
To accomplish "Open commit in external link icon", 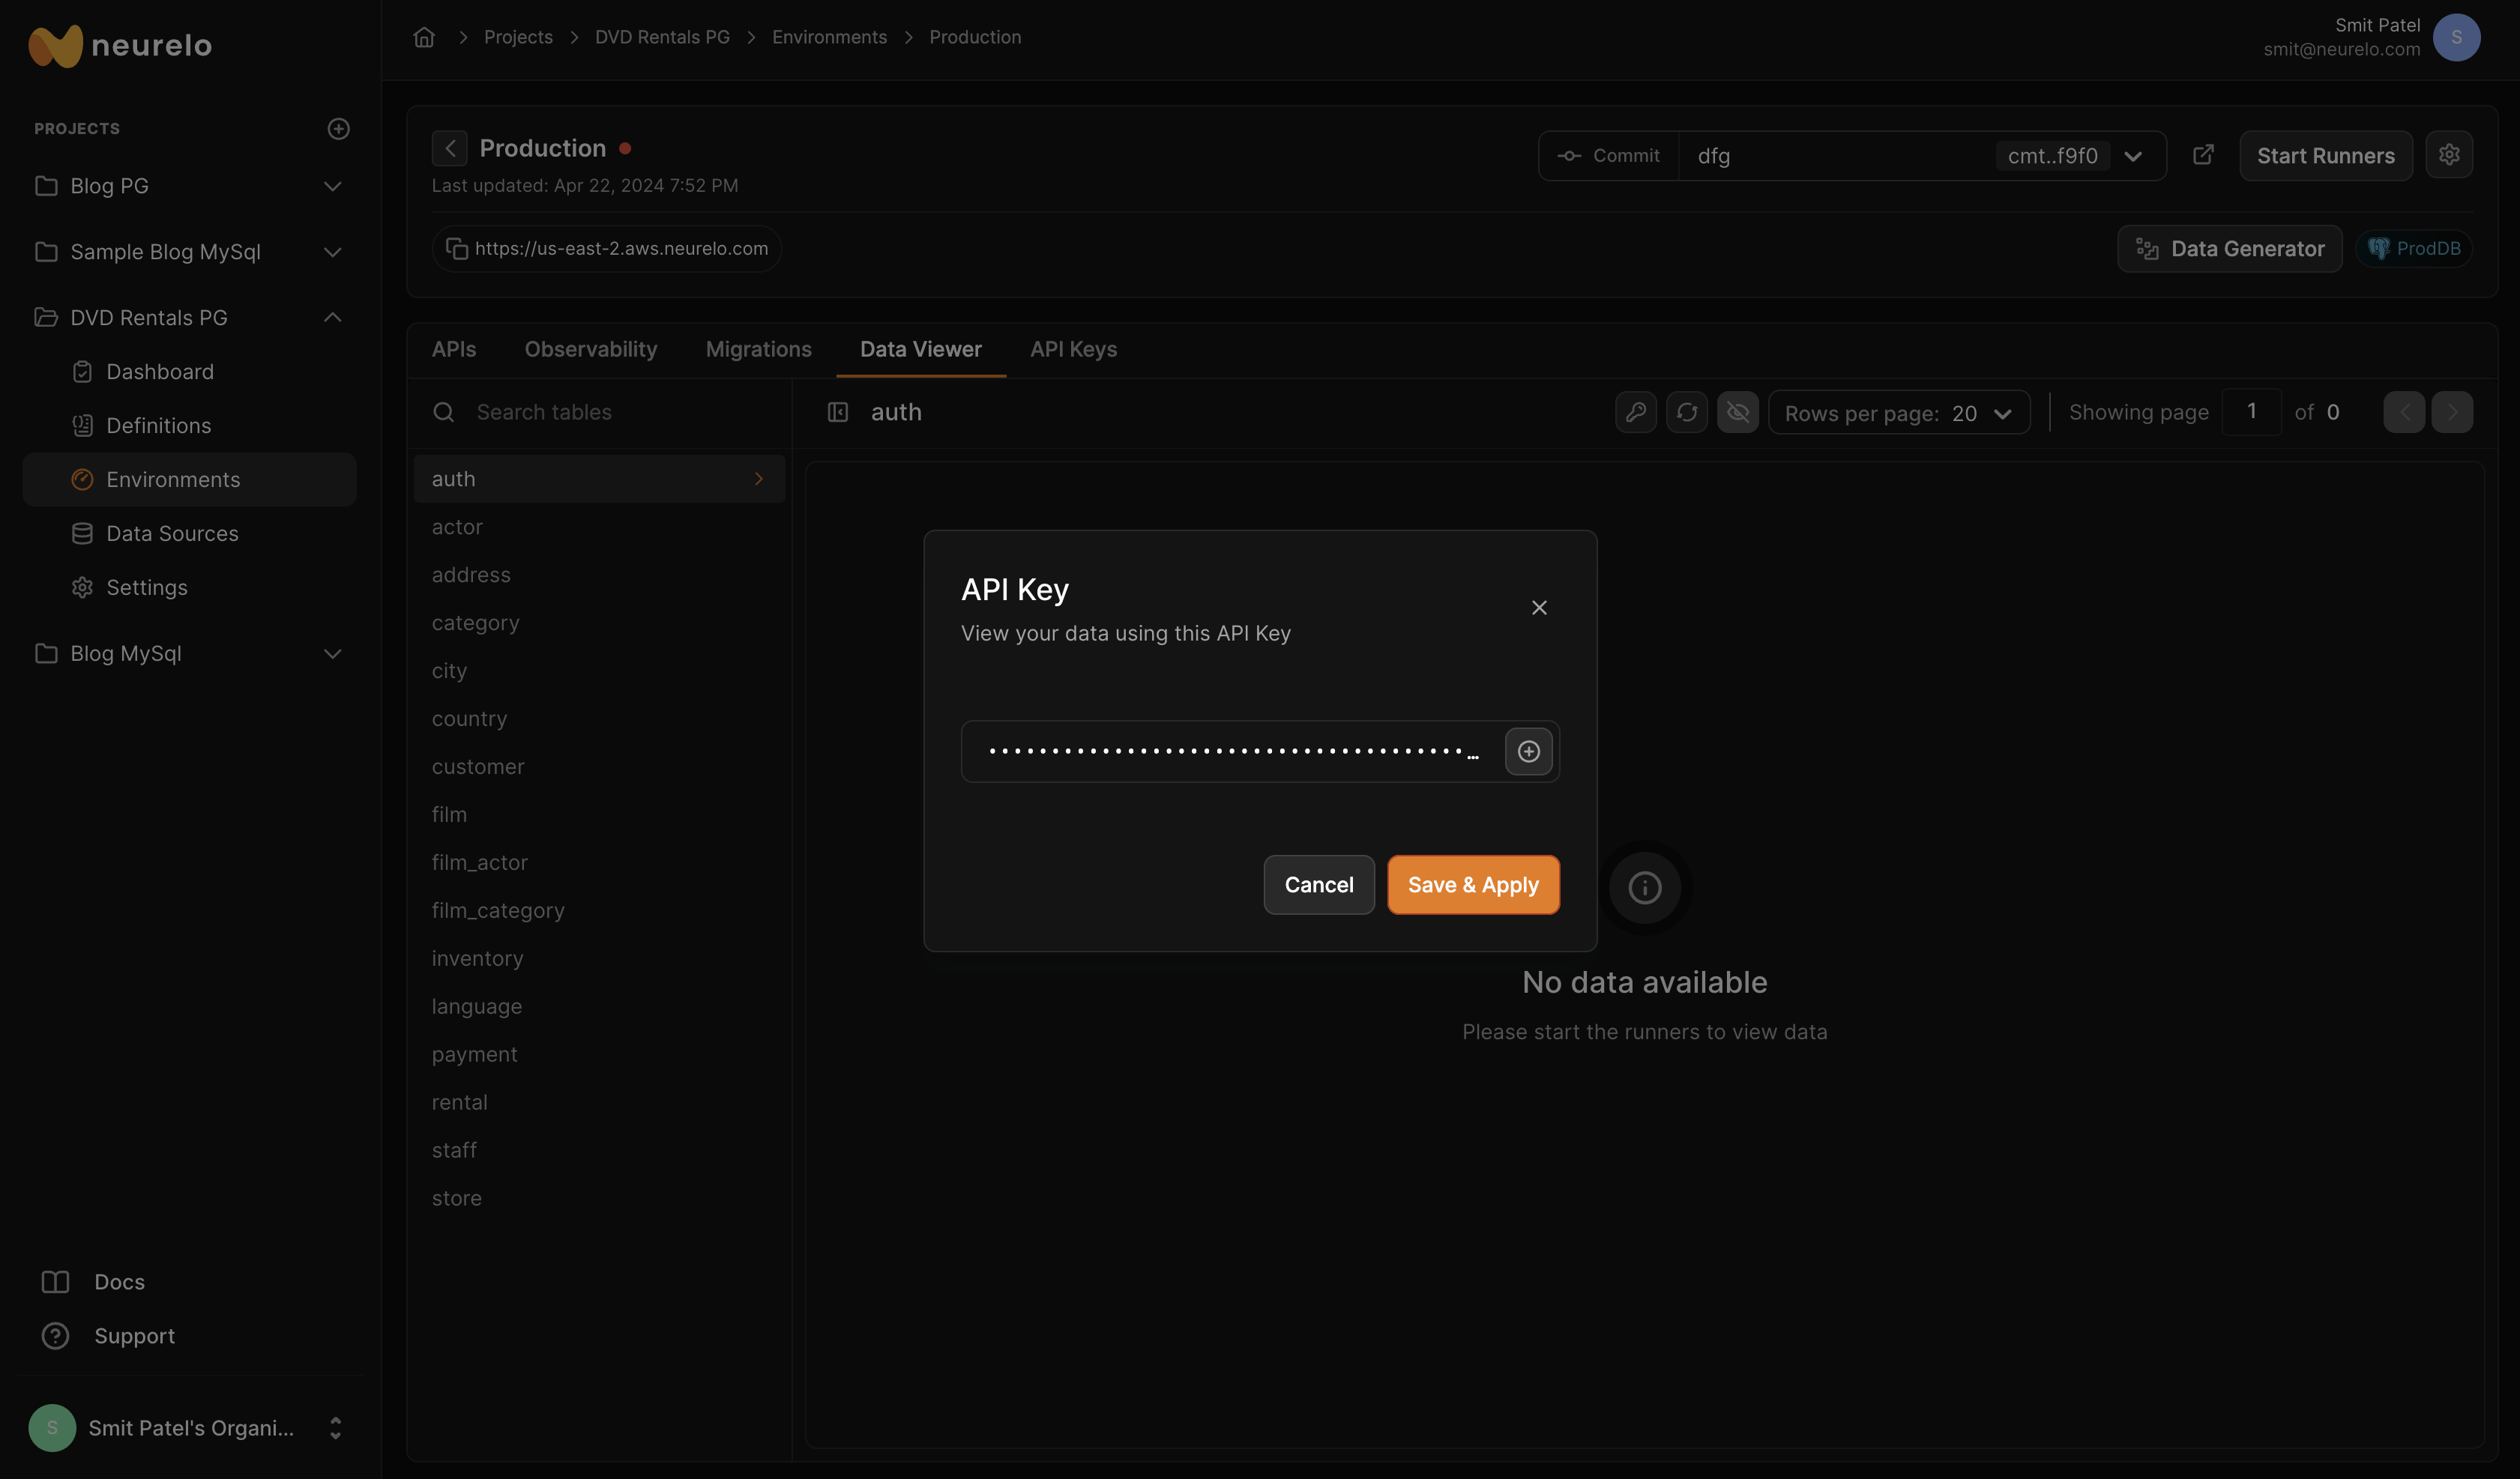I will (2203, 155).
